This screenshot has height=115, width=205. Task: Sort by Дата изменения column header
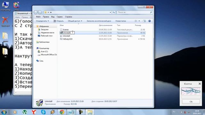(106, 25)
